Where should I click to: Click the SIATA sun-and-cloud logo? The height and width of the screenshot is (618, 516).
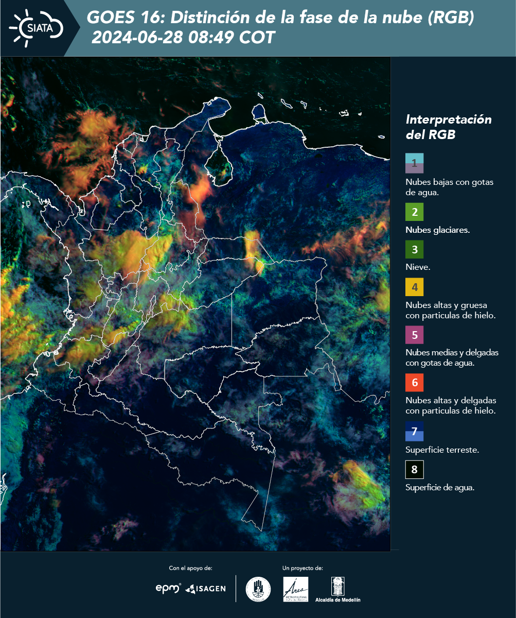click(35, 28)
